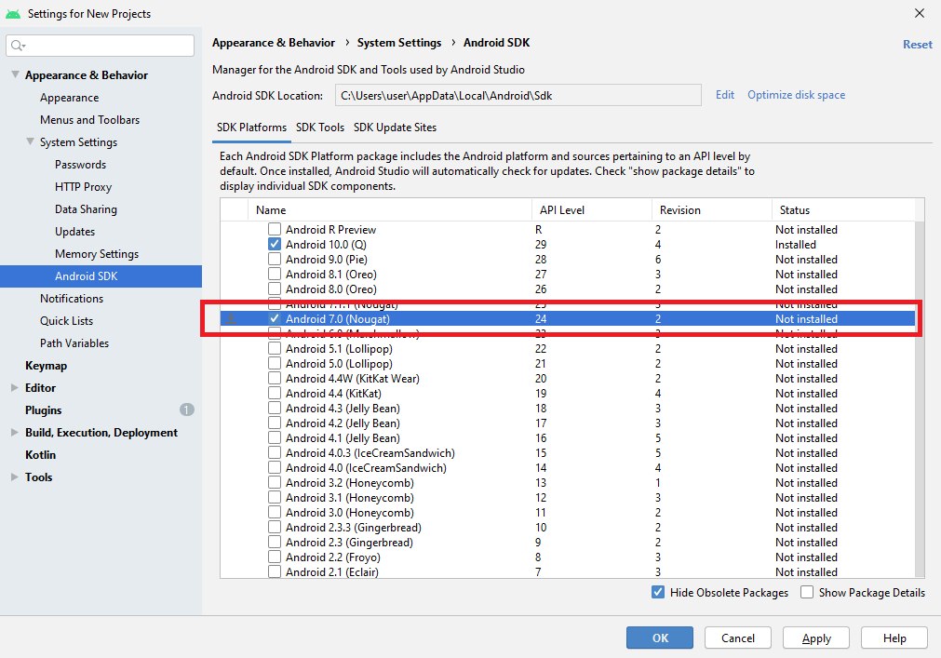
Task: Click the Revision column header
Action: (712, 210)
